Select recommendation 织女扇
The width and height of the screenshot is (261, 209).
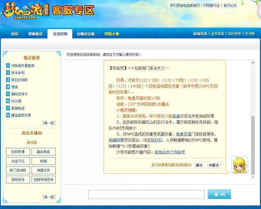click(x=16, y=101)
